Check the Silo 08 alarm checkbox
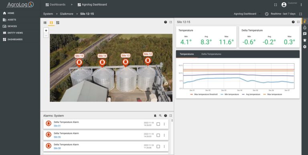This screenshot has width=308, height=155. (x=158, y=147)
